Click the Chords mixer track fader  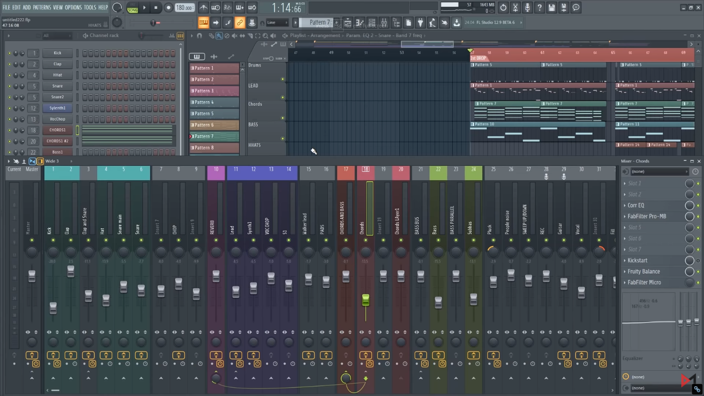tap(365, 300)
